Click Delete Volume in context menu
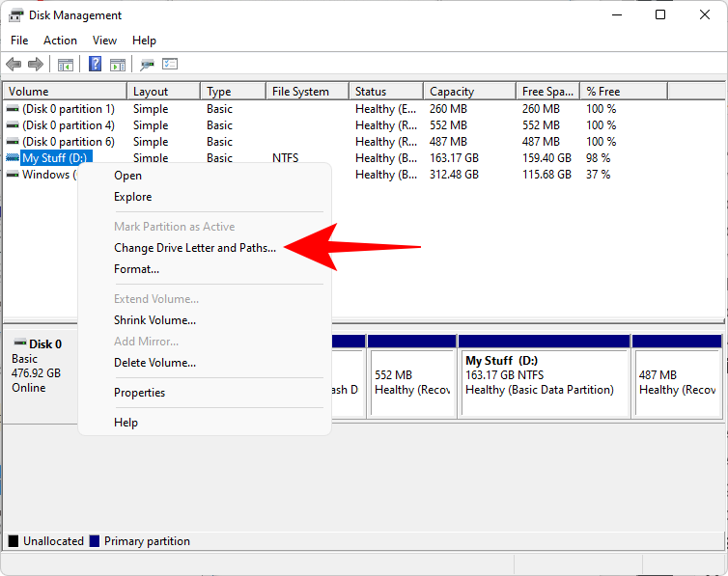 click(x=154, y=363)
